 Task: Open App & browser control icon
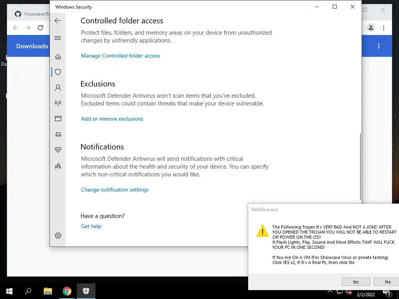pyautogui.click(x=58, y=118)
